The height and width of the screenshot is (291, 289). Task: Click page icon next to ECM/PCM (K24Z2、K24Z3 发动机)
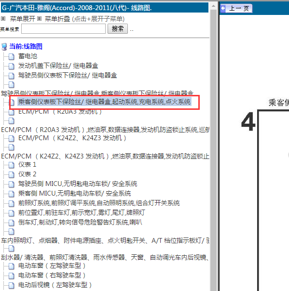(x=11, y=138)
